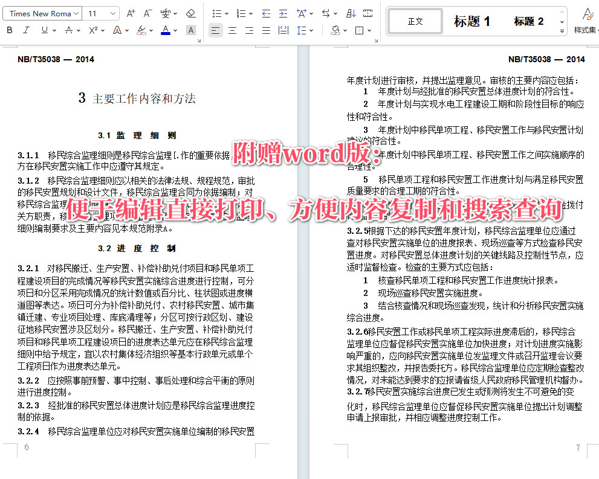Toggle highlight color on the text
This screenshot has height=479, width=599.
(140, 29)
